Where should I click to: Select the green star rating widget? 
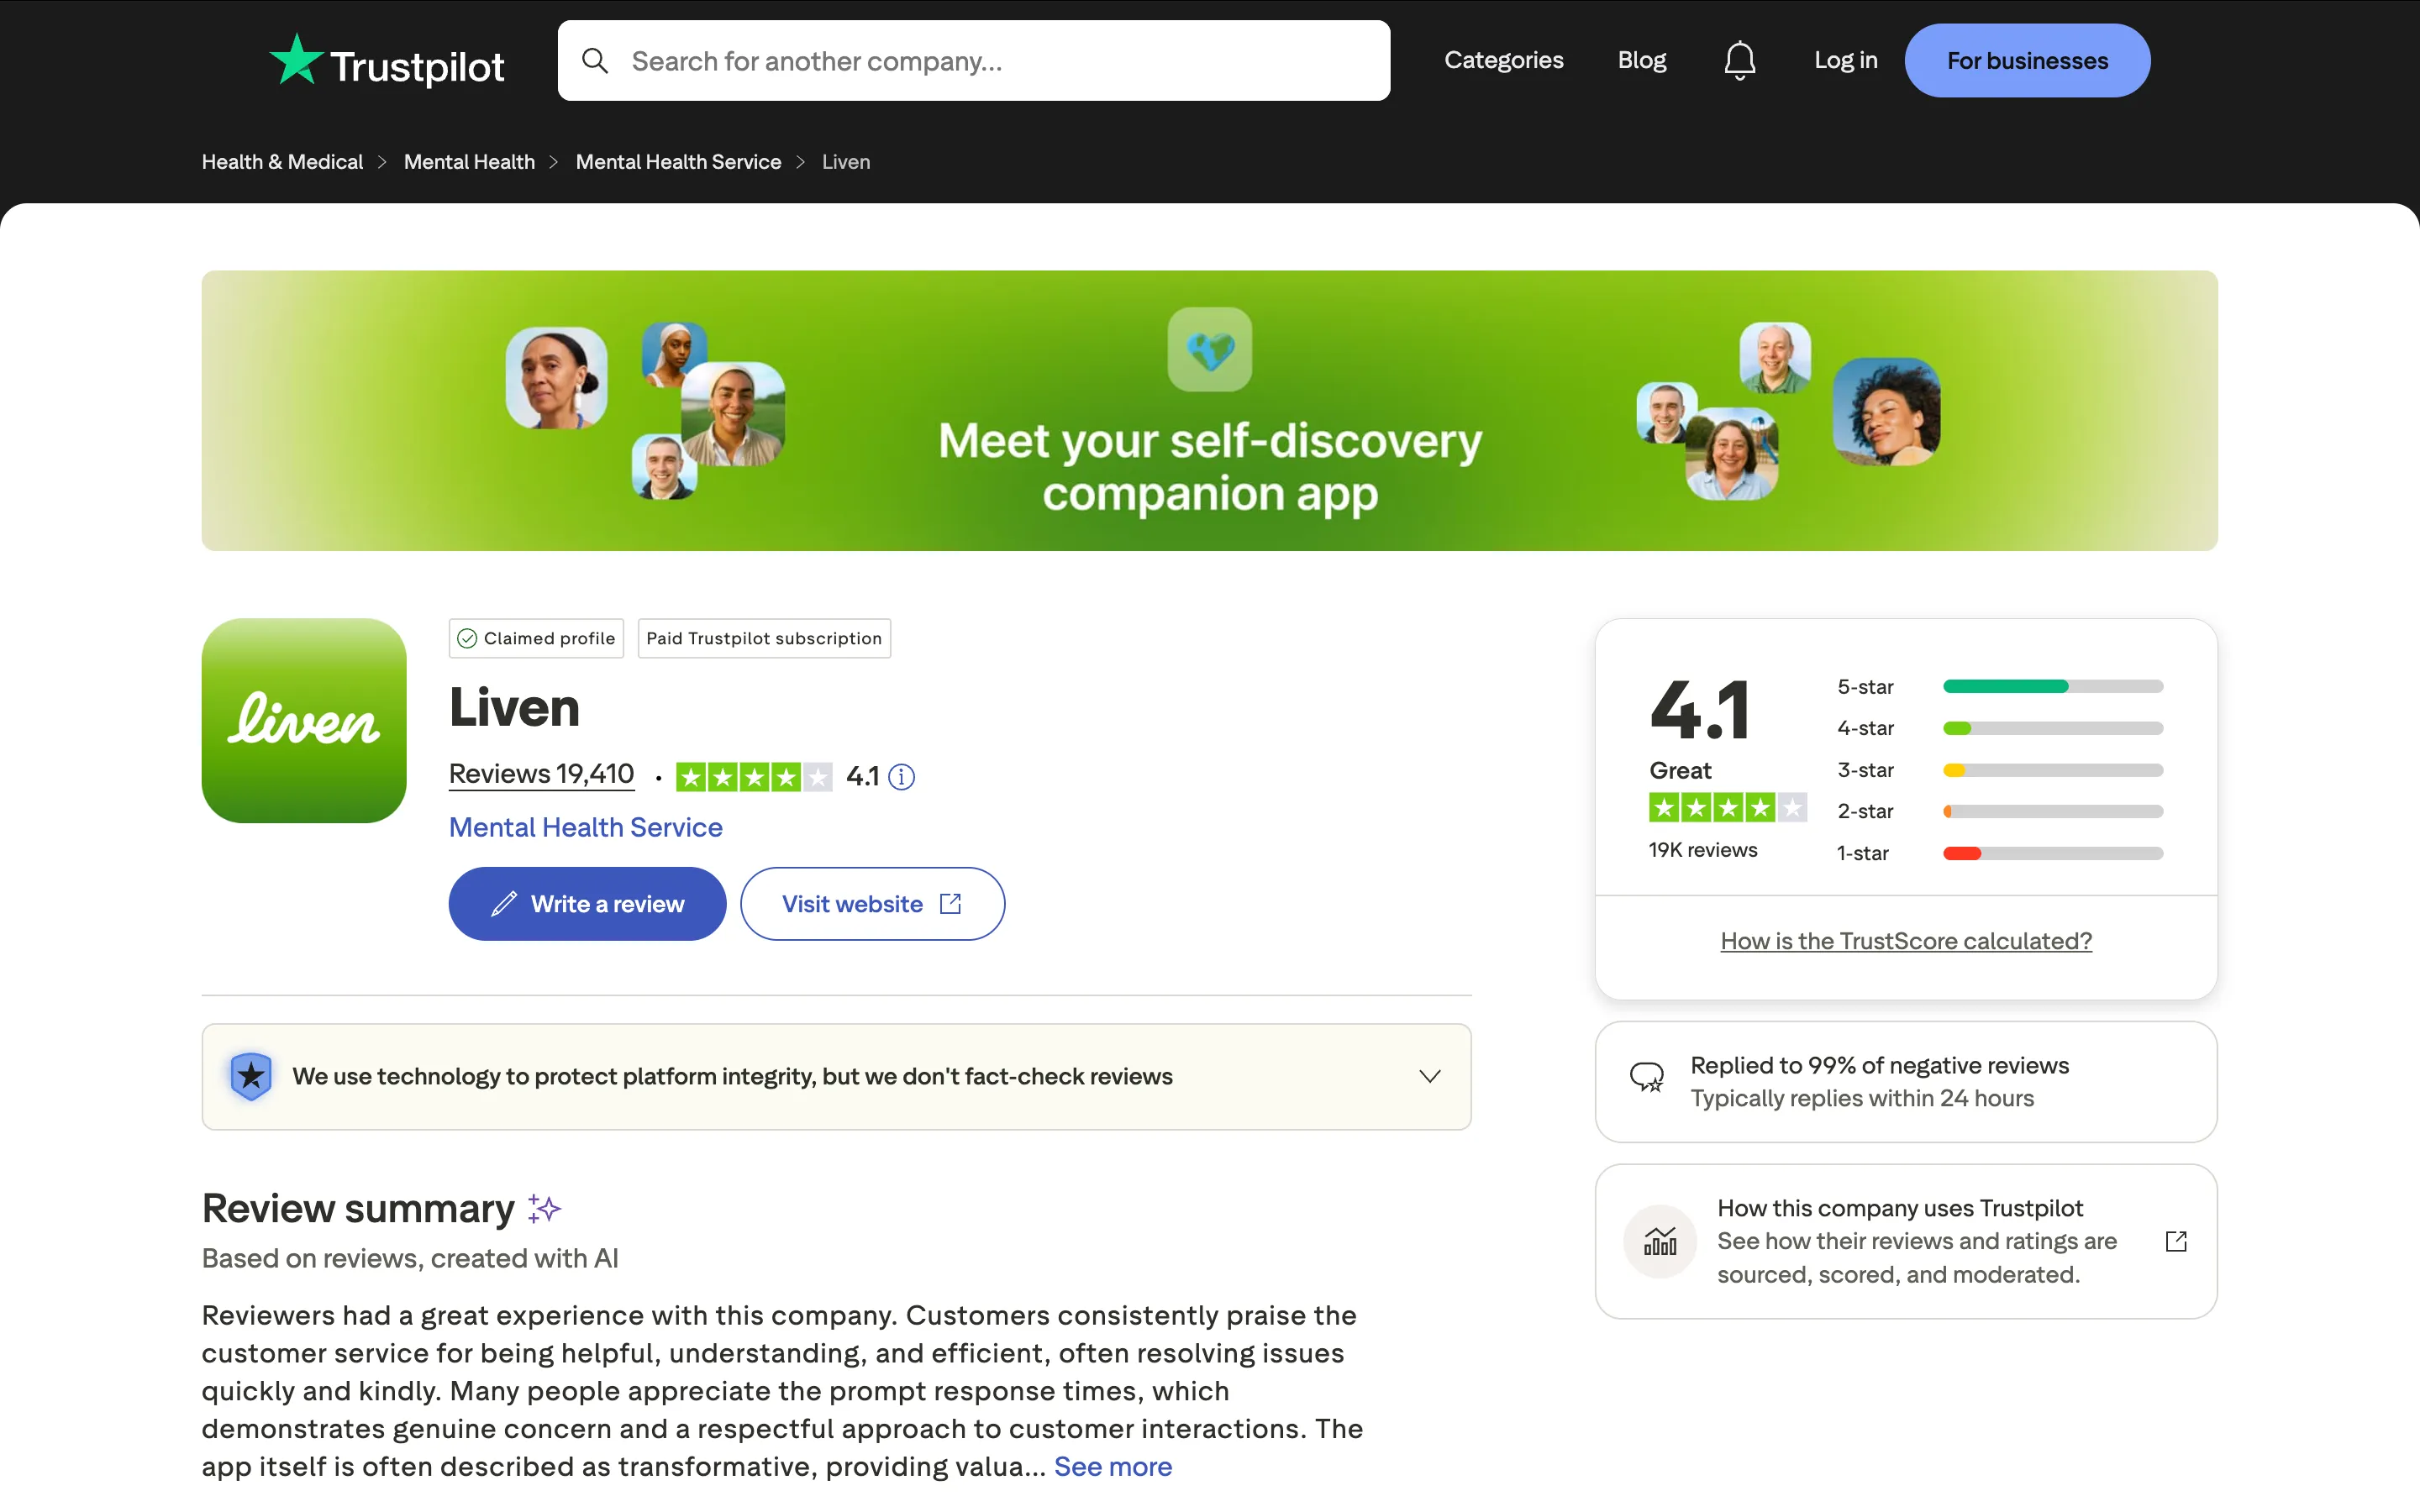(x=755, y=776)
